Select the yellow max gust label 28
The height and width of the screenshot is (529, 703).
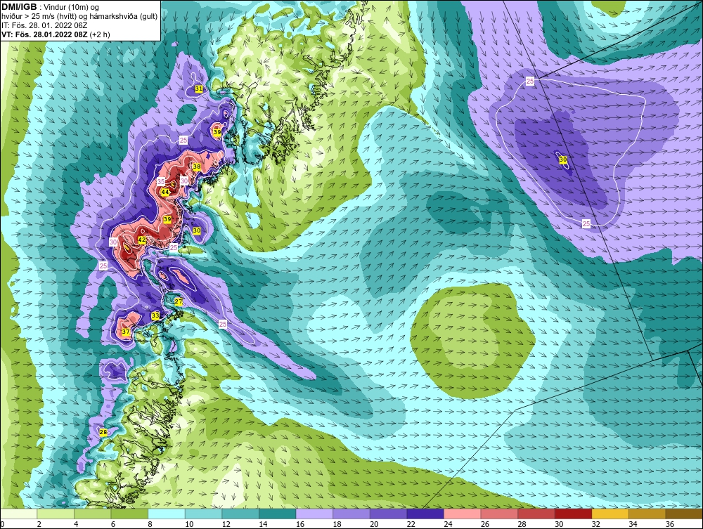click(103, 432)
